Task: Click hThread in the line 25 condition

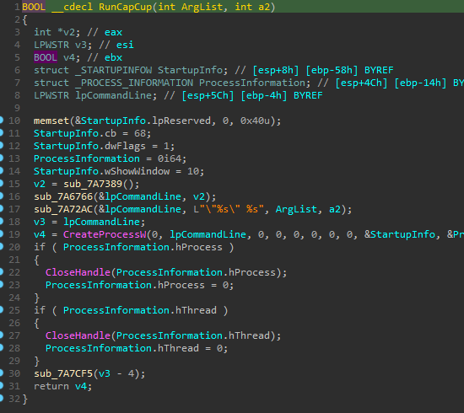Action: point(196,310)
